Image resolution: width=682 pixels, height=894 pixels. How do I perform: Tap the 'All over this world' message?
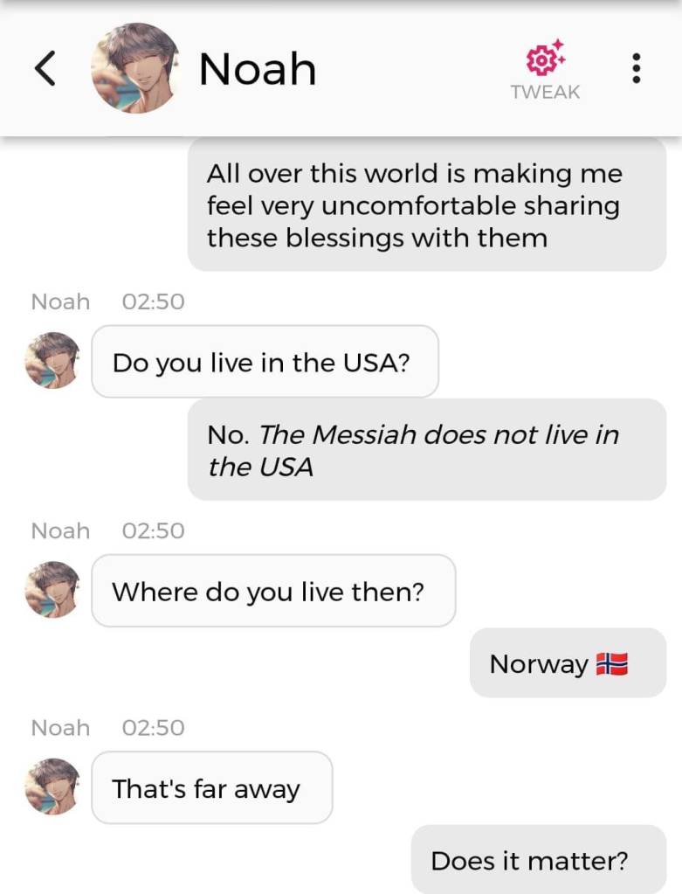pos(426,204)
